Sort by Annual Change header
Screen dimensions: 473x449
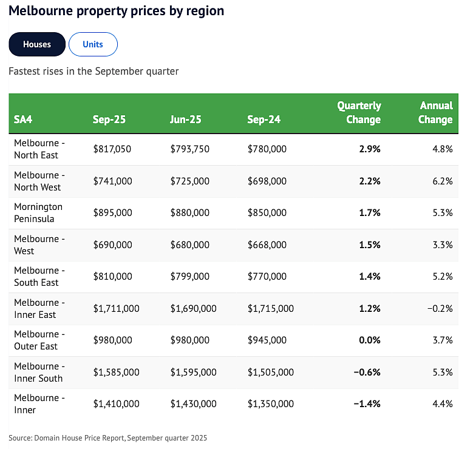pyautogui.click(x=435, y=112)
